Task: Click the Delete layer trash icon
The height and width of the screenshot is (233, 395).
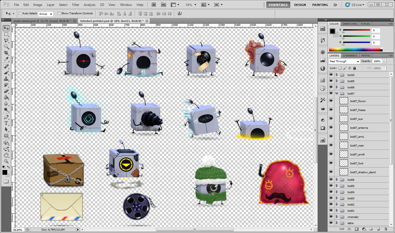Action: click(x=386, y=229)
